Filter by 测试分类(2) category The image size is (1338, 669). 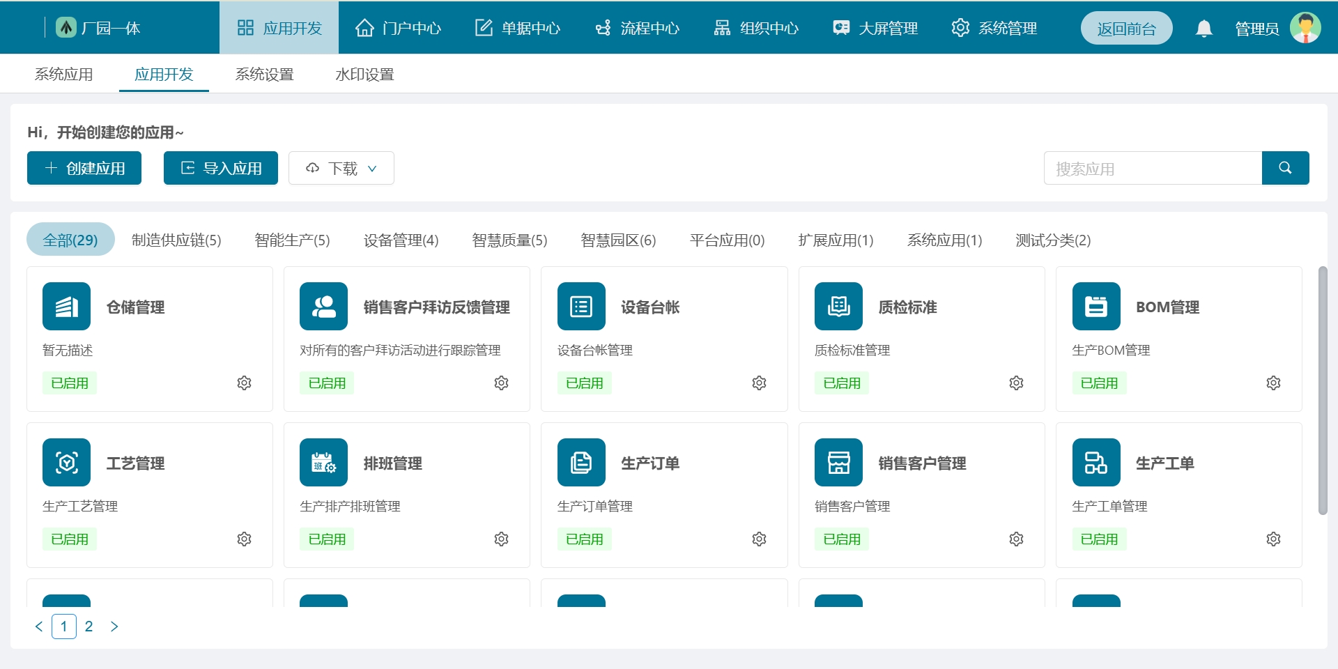tap(1053, 240)
